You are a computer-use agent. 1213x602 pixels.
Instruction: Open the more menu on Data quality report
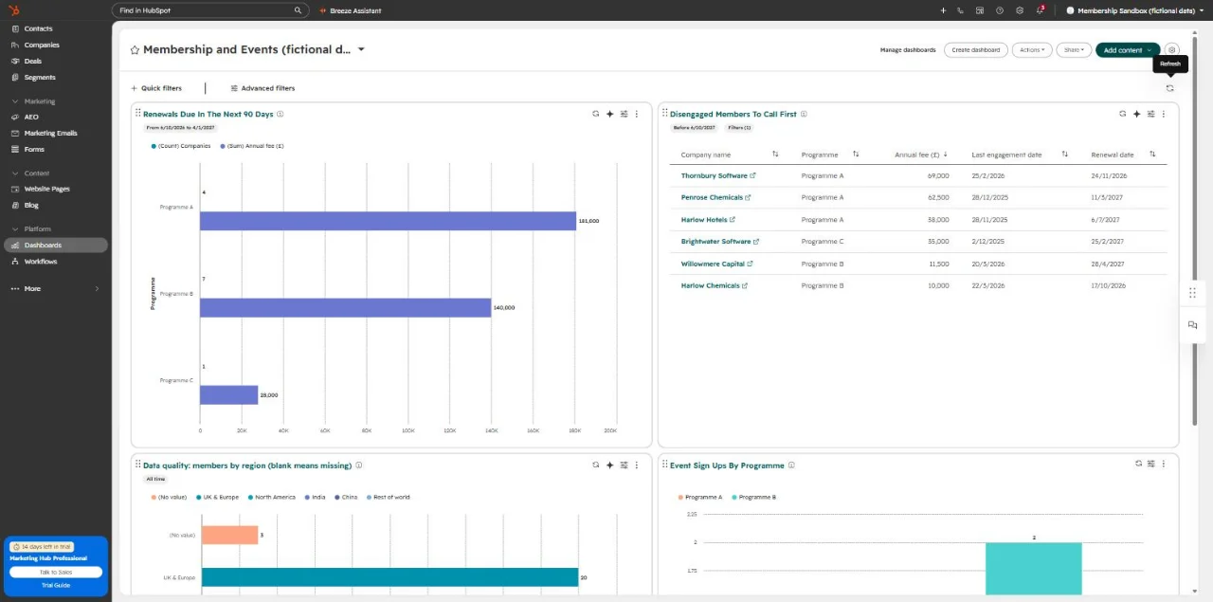click(x=637, y=465)
